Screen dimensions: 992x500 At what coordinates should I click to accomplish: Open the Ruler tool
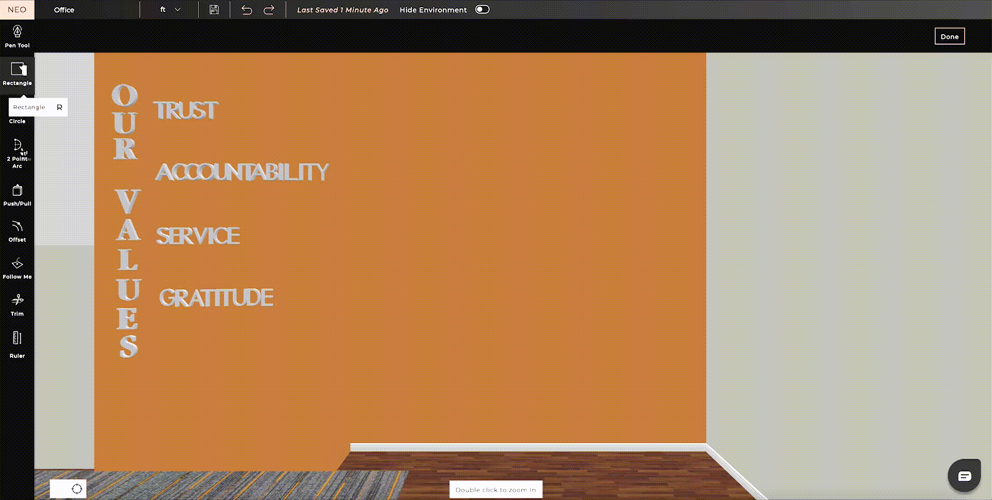click(17, 345)
